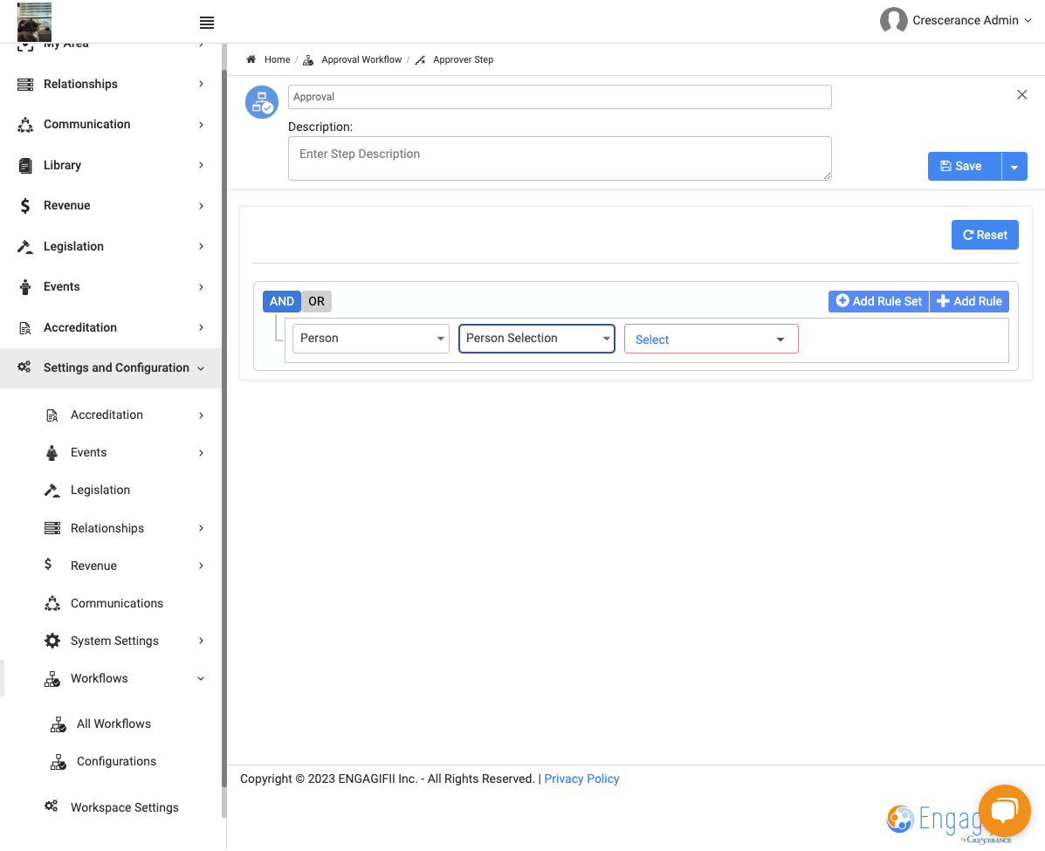Click the Approval step name field
Viewport: 1045px width, 851px height.
pos(559,97)
